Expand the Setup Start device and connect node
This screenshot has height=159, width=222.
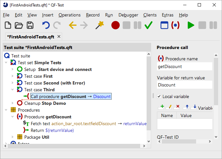click(12, 69)
